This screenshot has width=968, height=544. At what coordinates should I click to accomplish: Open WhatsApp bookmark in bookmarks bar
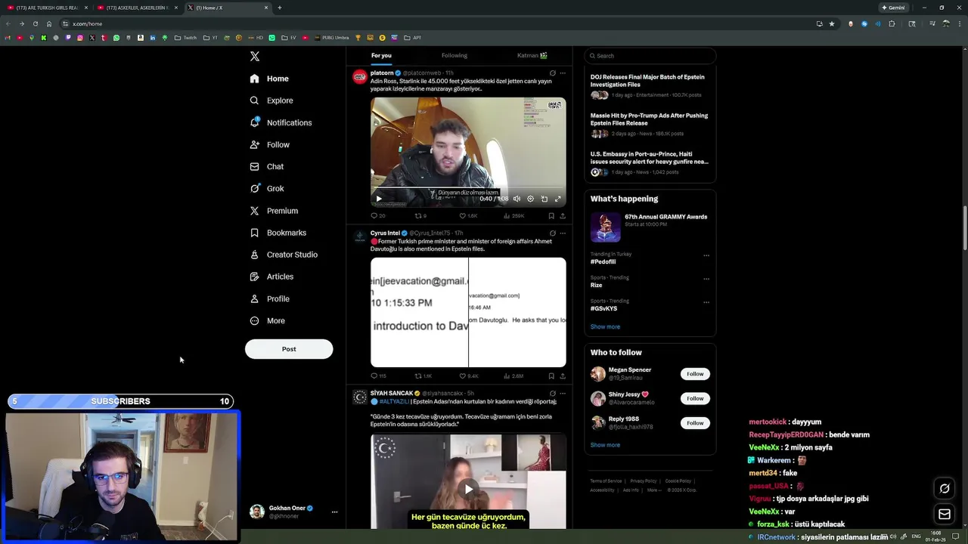pyautogui.click(x=116, y=38)
